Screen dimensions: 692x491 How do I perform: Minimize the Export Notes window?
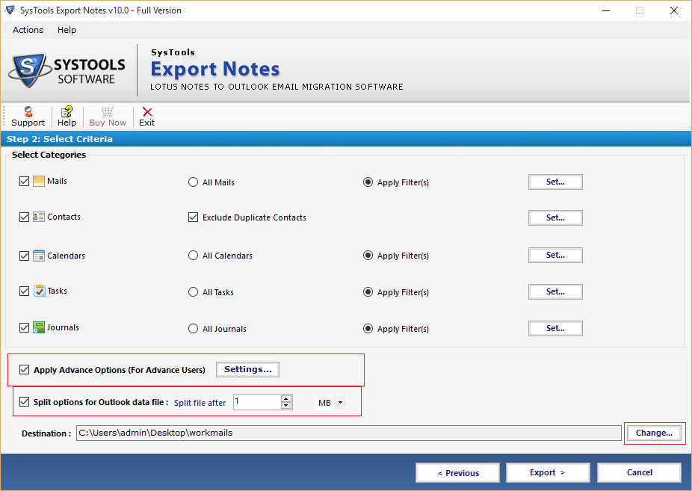[606, 10]
